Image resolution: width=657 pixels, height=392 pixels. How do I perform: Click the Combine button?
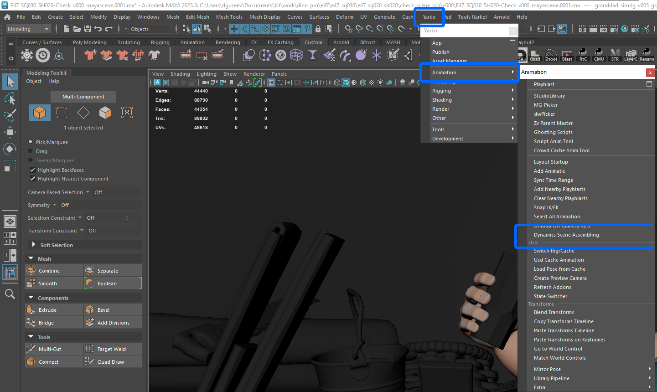tap(54, 271)
